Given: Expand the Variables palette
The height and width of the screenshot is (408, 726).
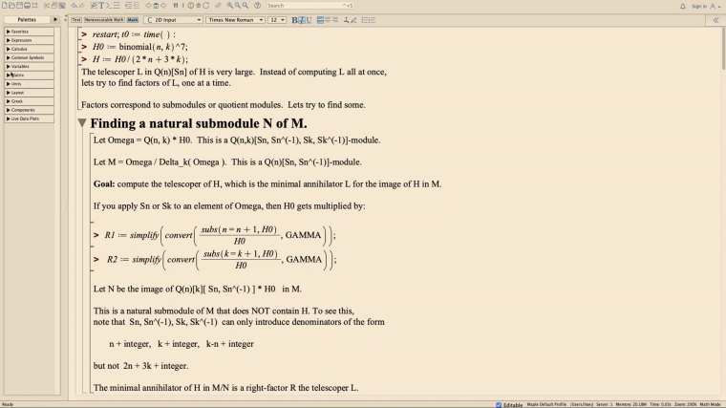Looking at the screenshot, I should (x=30, y=66).
